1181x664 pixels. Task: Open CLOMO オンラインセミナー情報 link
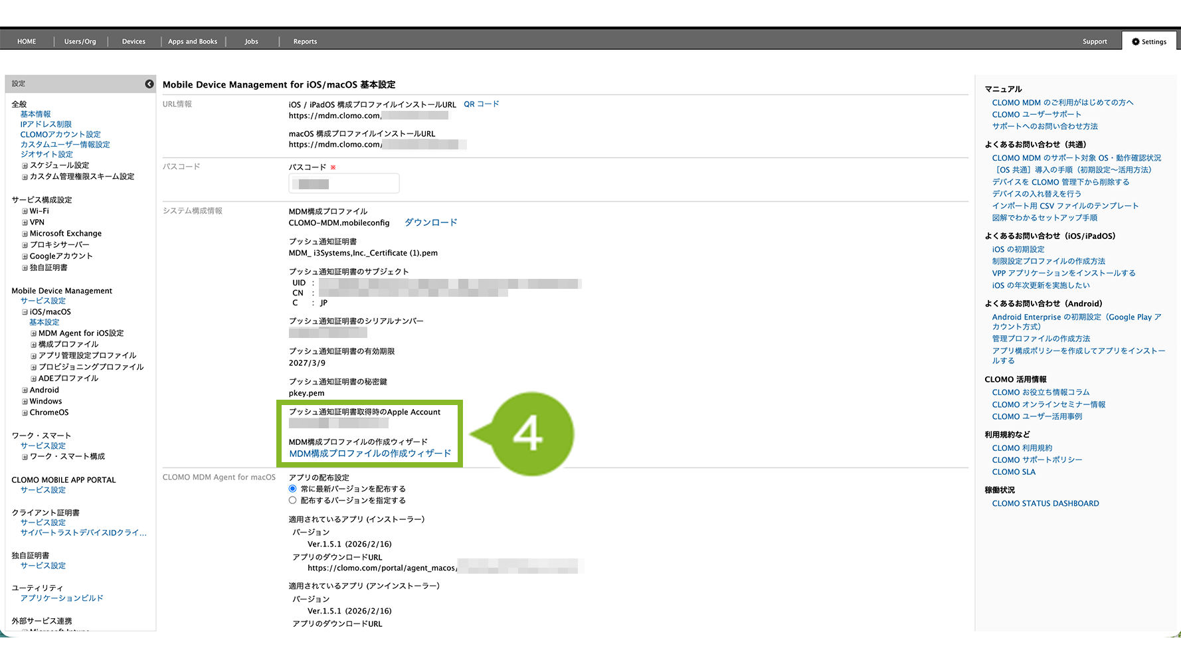pos(1049,405)
